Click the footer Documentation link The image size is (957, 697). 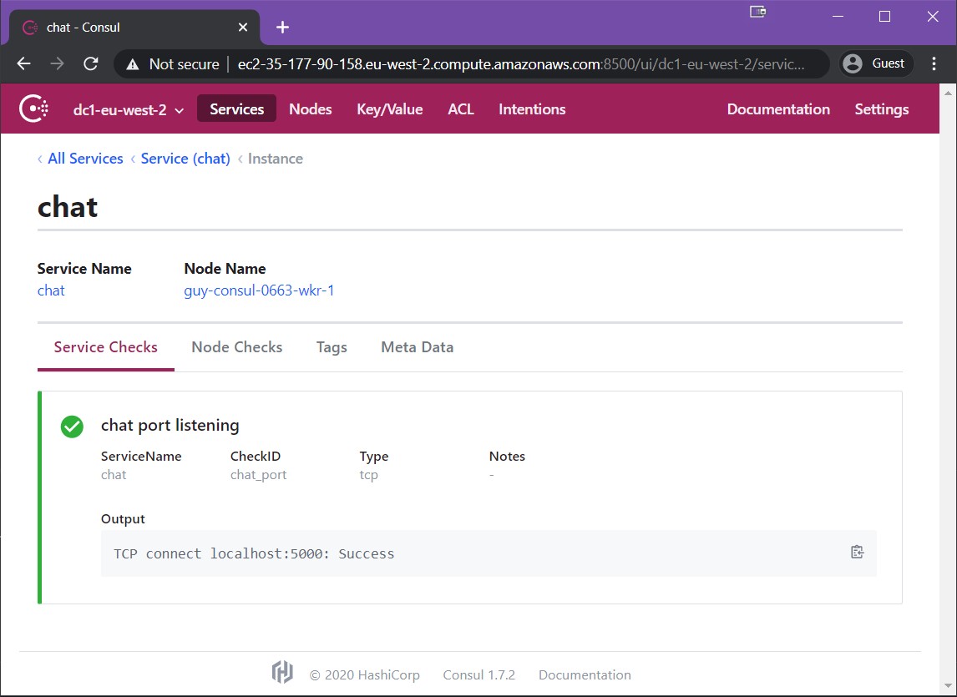coord(585,675)
